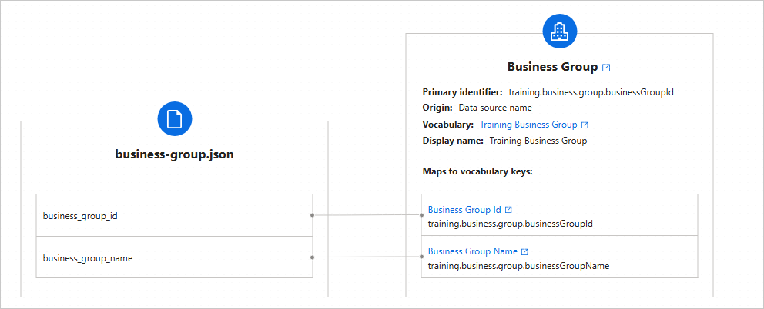The width and height of the screenshot is (764, 309).
Task: Open external link icon beside Business Group Name
Action: [x=524, y=252]
